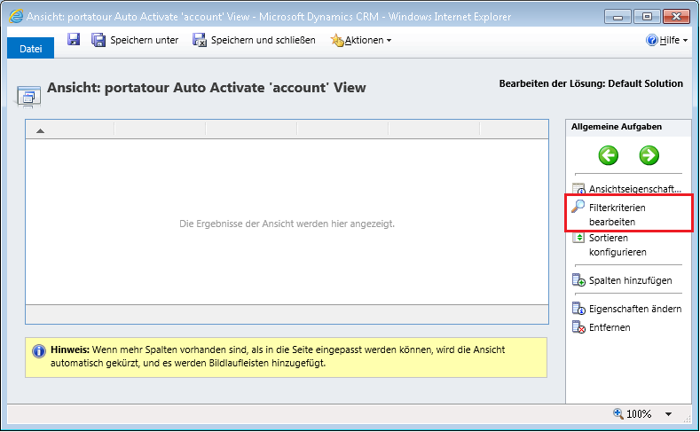
Task: Open Ansichtseigenschaften link
Action: click(635, 189)
